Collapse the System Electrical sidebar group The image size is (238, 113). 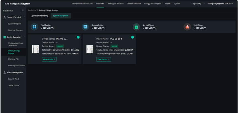(x=24, y=17)
